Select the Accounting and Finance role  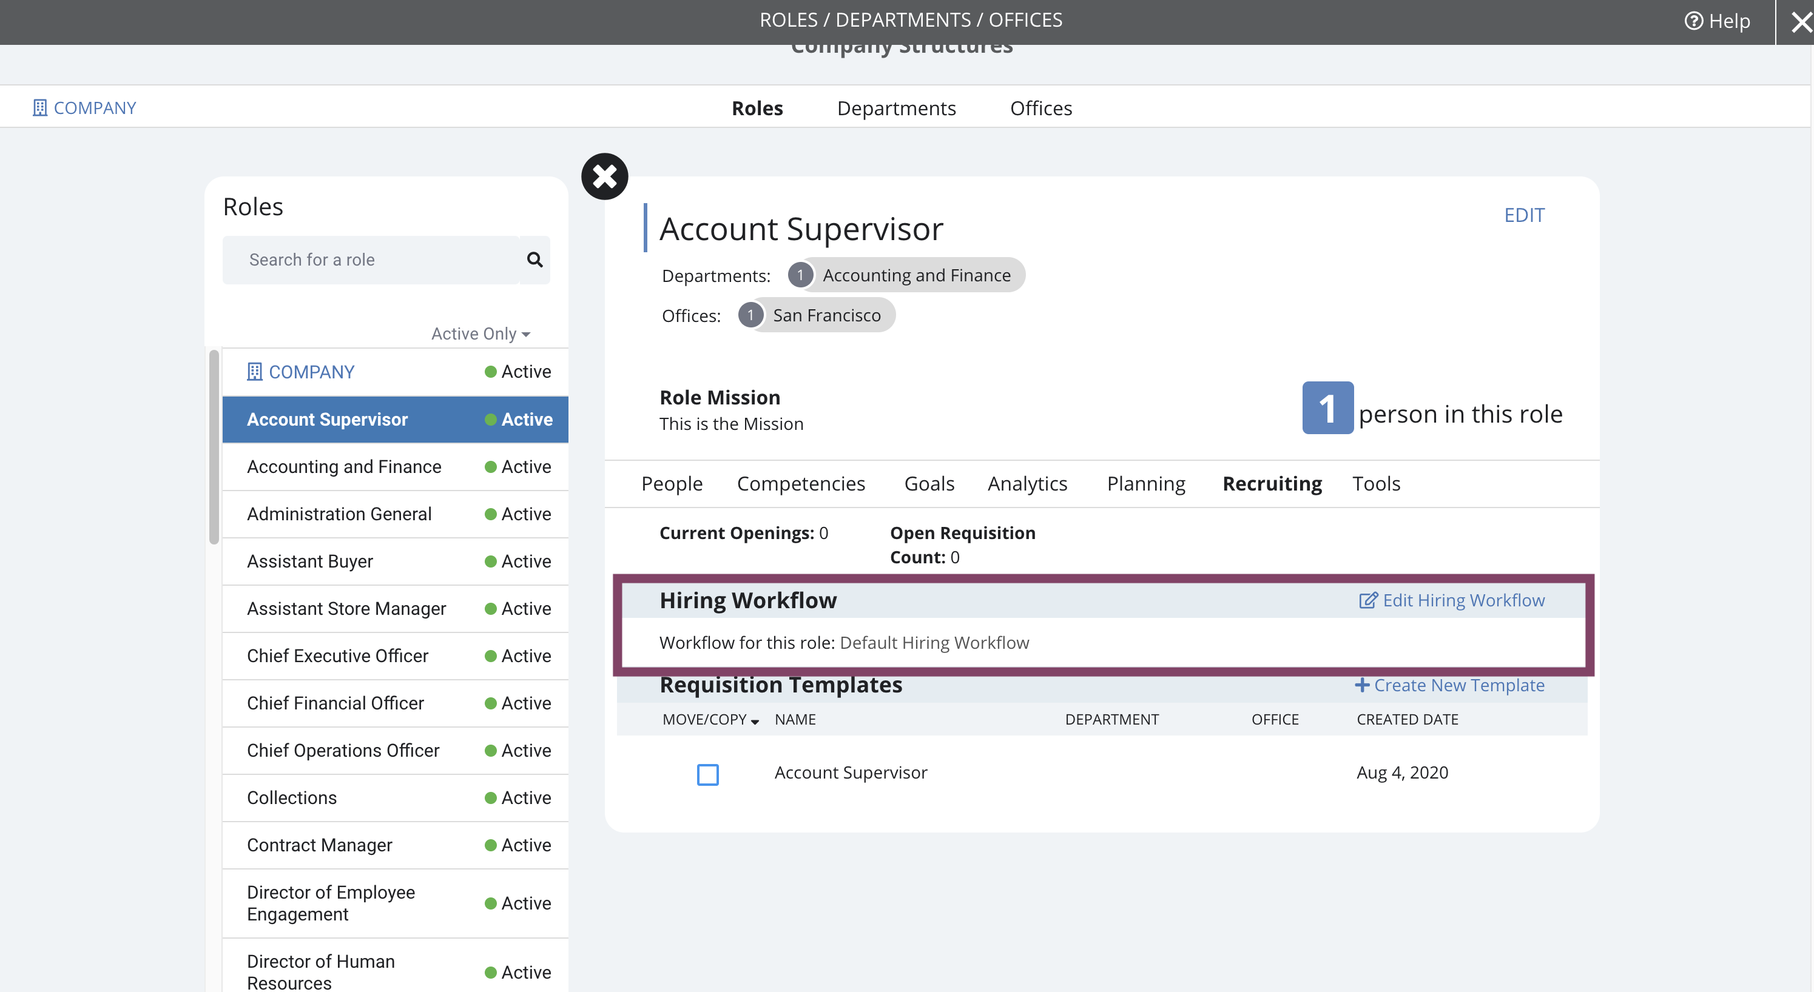pyautogui.click(x=395, y=467)
